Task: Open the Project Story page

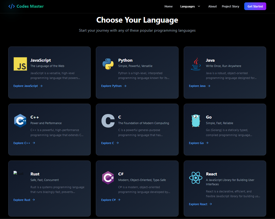Action: [230, 6]
